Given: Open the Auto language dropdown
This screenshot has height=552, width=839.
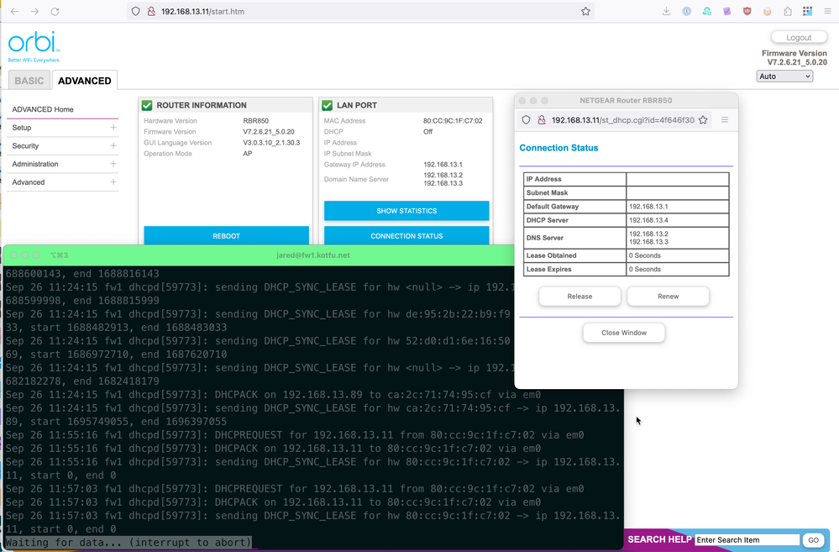Looking at the screenshot, I should [x=784, y=76].
